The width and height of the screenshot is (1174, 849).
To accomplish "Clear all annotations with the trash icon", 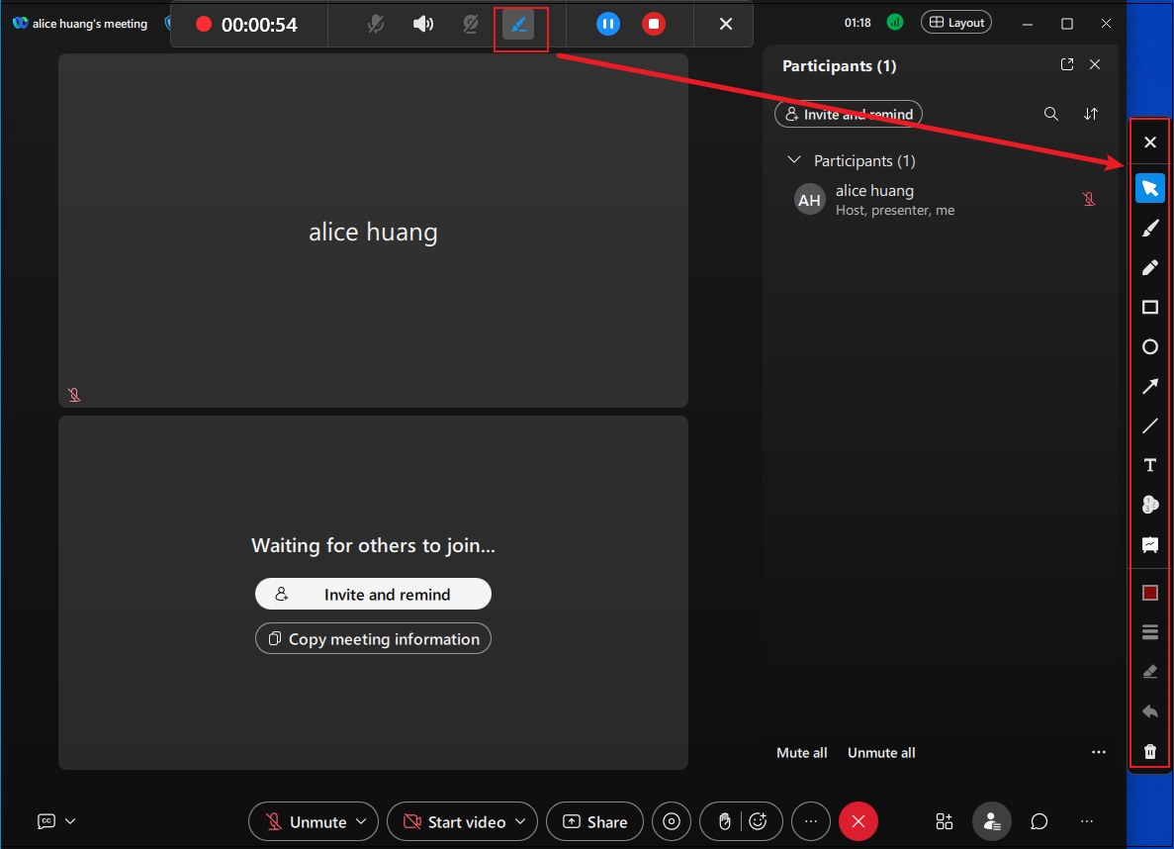I will pyautogui.click(x=1149, y=751).
